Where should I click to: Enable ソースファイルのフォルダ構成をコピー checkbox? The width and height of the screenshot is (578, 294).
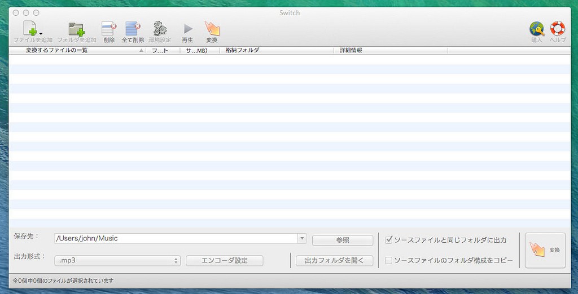pyautogui.click(x=388, y=261)
